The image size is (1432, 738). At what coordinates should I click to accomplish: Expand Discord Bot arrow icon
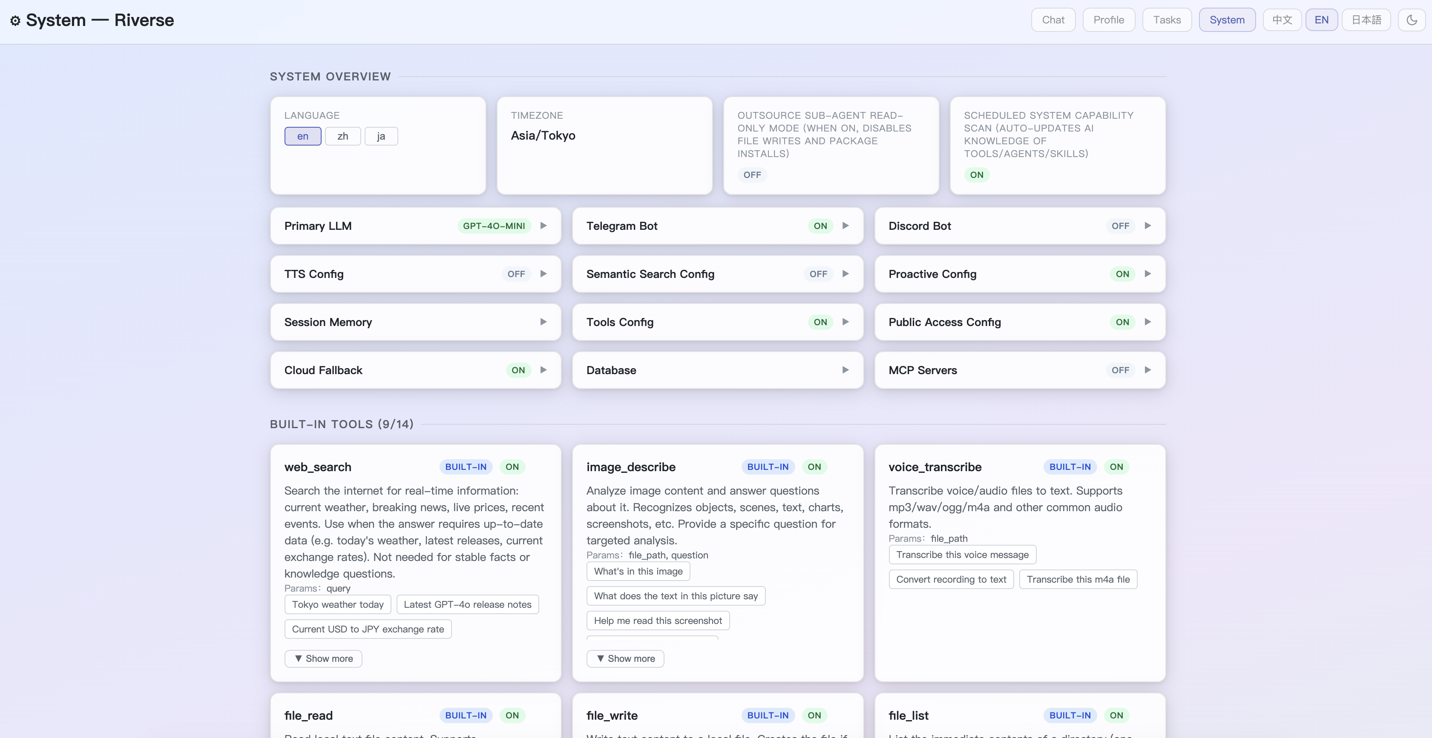pos(1147,226)
